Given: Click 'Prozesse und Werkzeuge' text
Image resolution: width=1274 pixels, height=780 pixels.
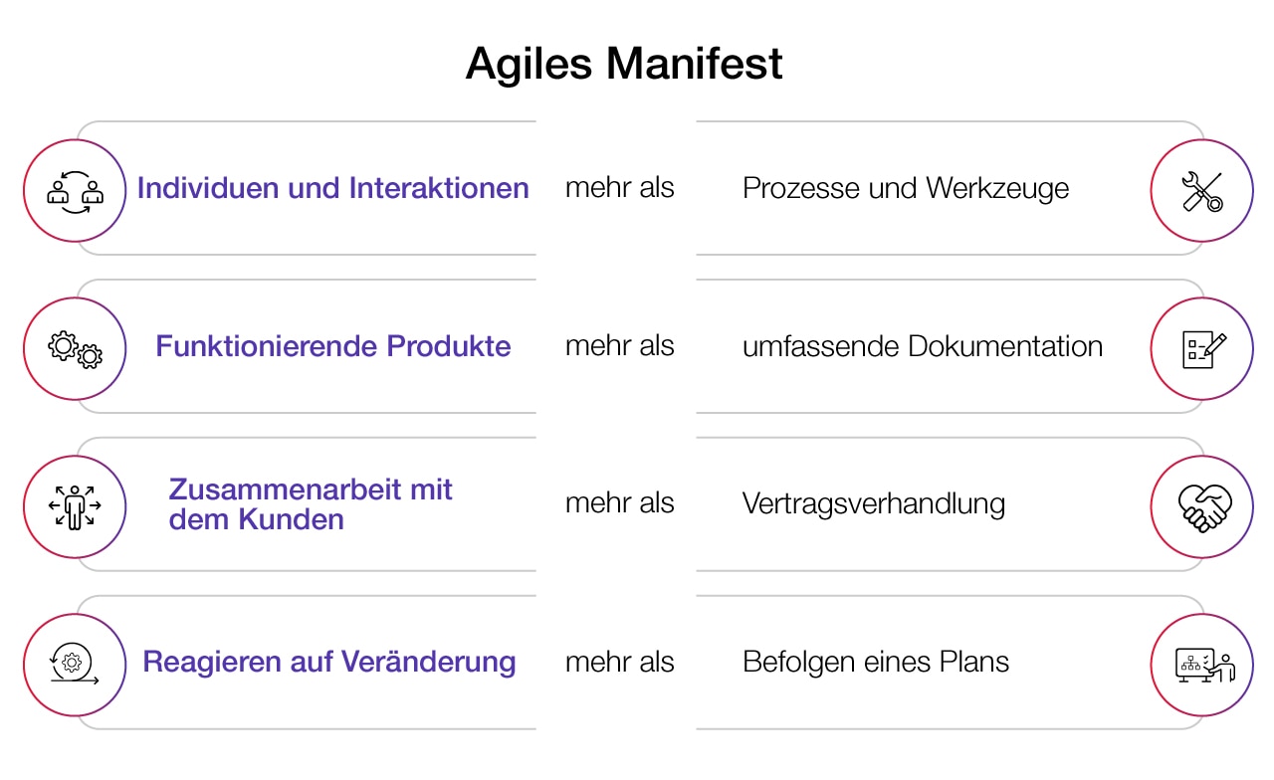Looking at the screenshot, I should (x=906, y=188).
